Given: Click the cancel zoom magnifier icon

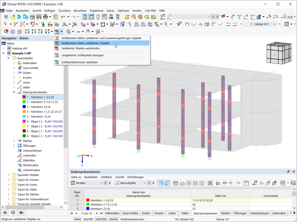Looking at the screenshot, I should click(6, 32).
